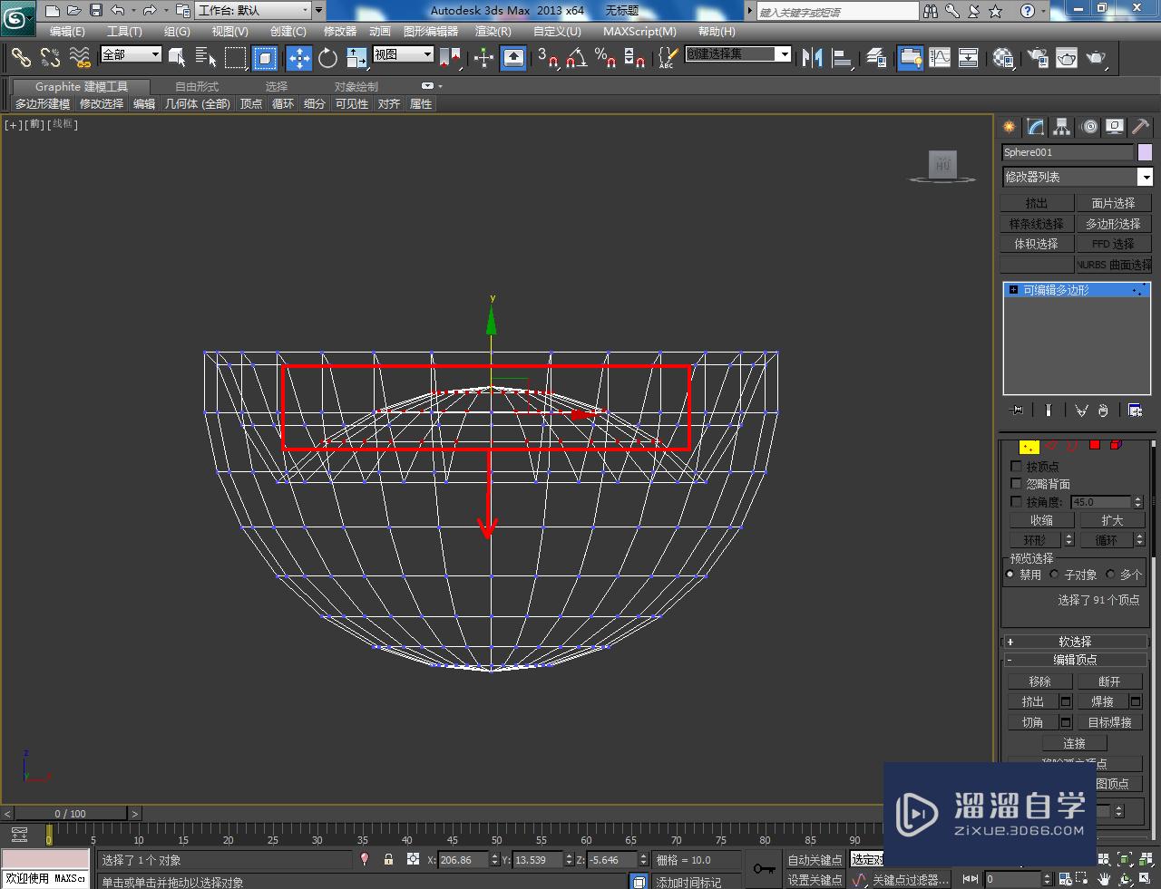The image size is (1161, 889).
Task: Click the 连接 button
Action: 1074,743
